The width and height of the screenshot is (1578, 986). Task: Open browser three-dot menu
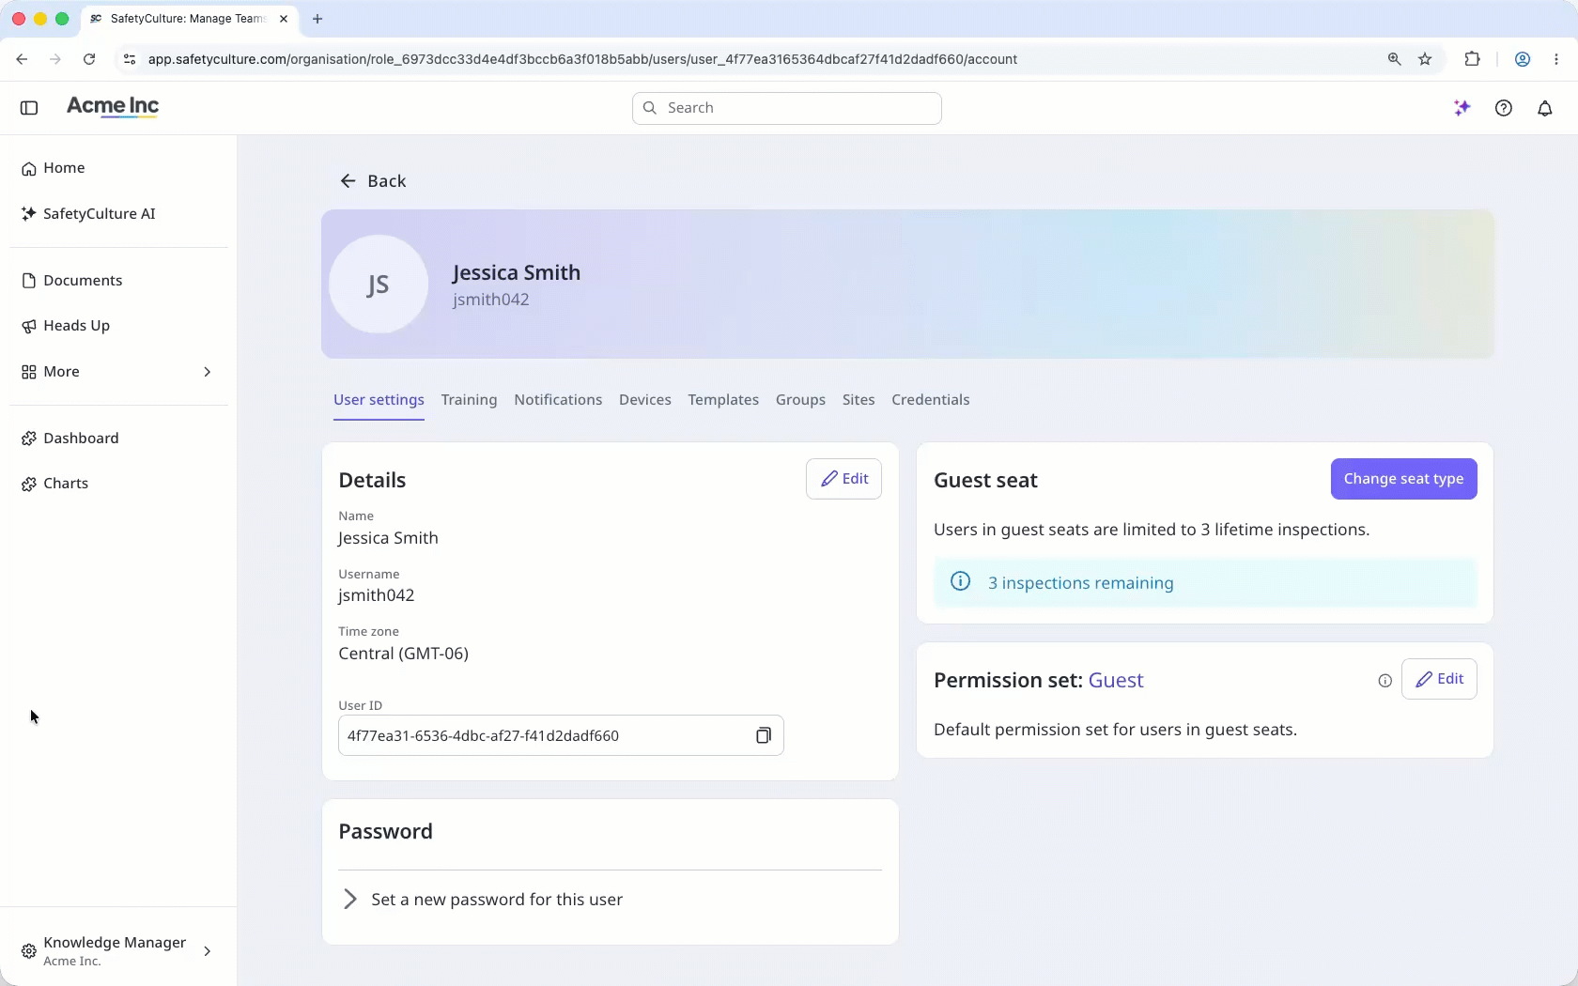point(1556,59)
